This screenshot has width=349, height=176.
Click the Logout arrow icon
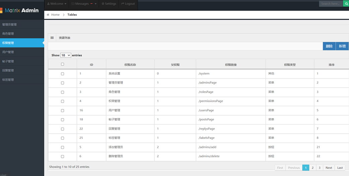tap(123, 4)
